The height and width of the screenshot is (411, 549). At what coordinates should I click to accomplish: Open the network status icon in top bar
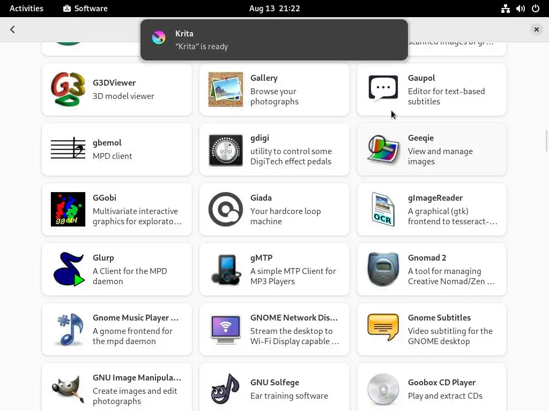click(505, 9)
